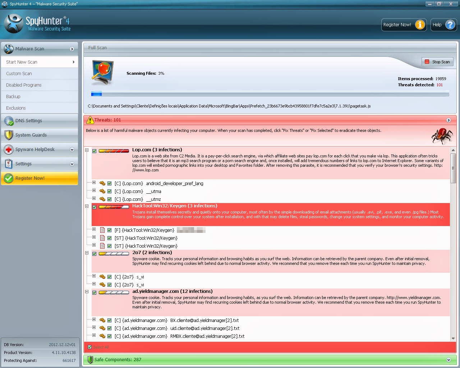Click the yellow Register Now! sidebar button
This screenshot has height=368, width=460.
click(x=40, y=178)
